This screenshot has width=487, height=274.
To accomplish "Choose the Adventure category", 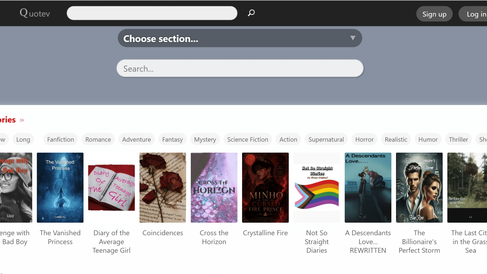I will [136, 139].
